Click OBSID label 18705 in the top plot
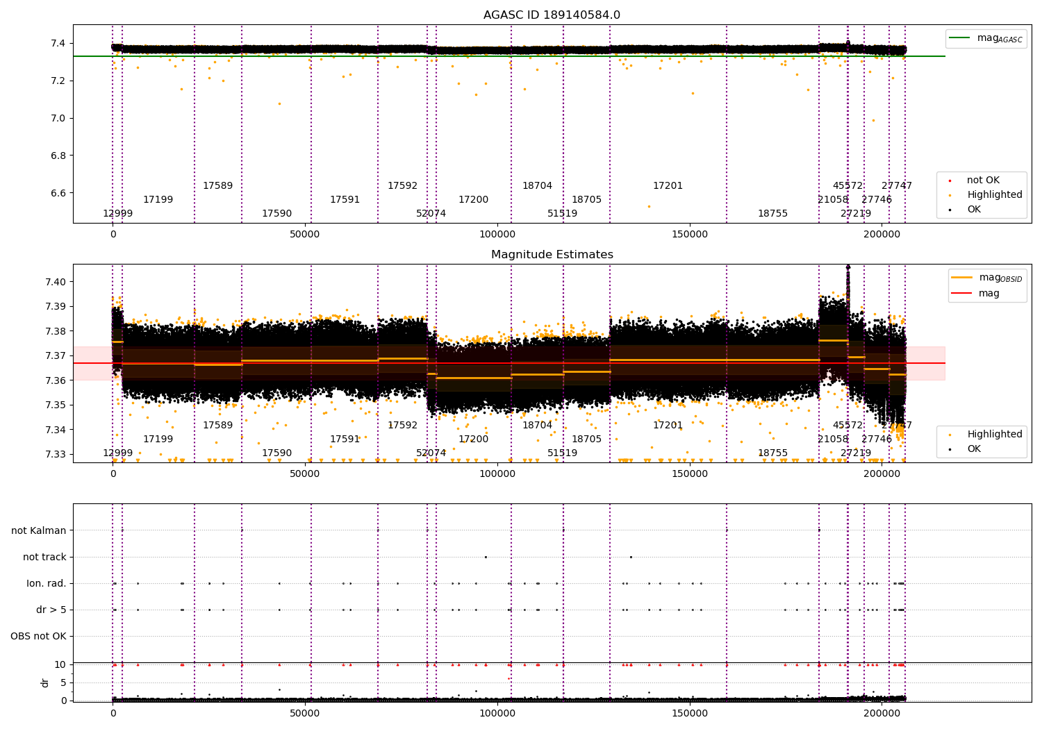 pos(586,200)
